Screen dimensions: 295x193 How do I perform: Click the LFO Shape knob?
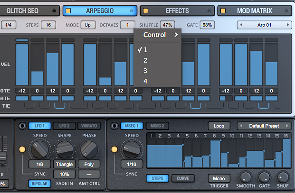[x=65, y=149]
